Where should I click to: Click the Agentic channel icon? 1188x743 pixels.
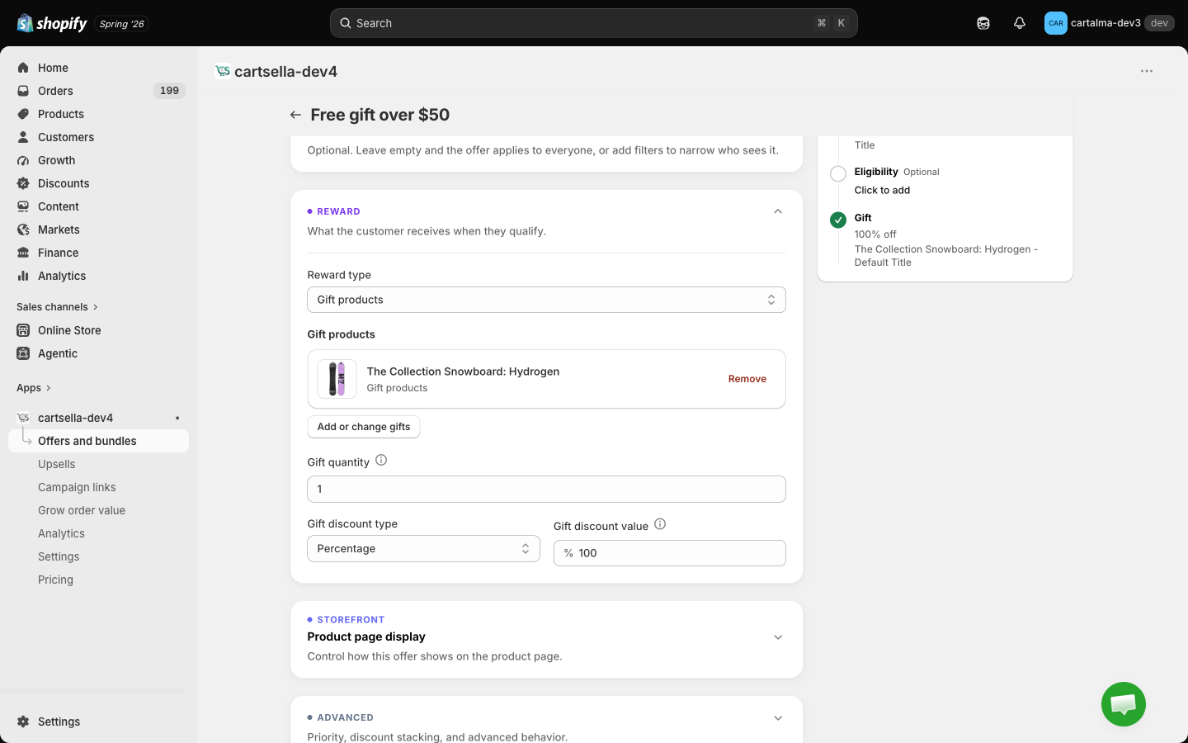[23, 353]
